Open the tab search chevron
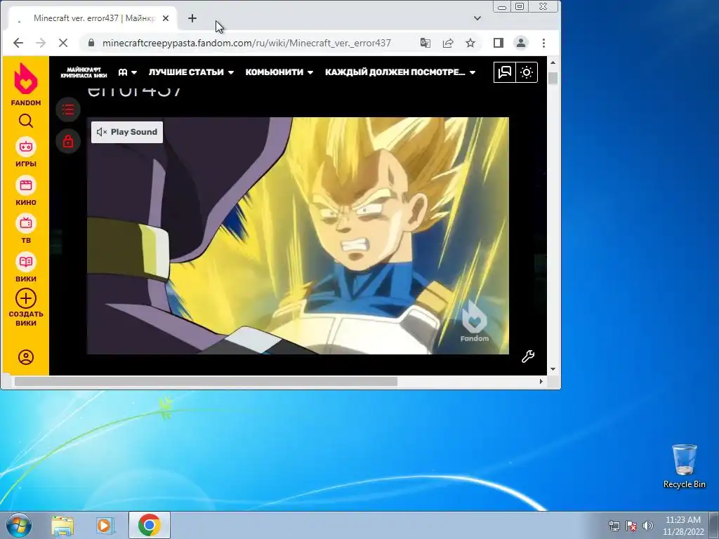 pyautogui.click(x=477, y=18)
